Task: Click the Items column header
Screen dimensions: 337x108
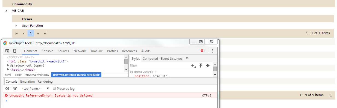Action: click(27, 19)
